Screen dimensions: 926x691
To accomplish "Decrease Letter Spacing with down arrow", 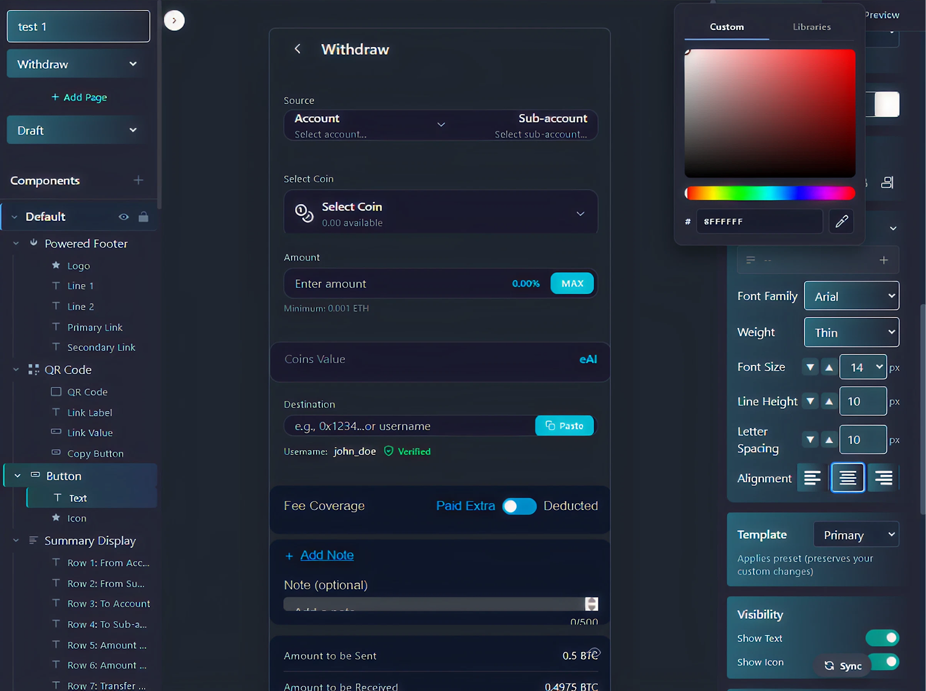I will 810,440.
